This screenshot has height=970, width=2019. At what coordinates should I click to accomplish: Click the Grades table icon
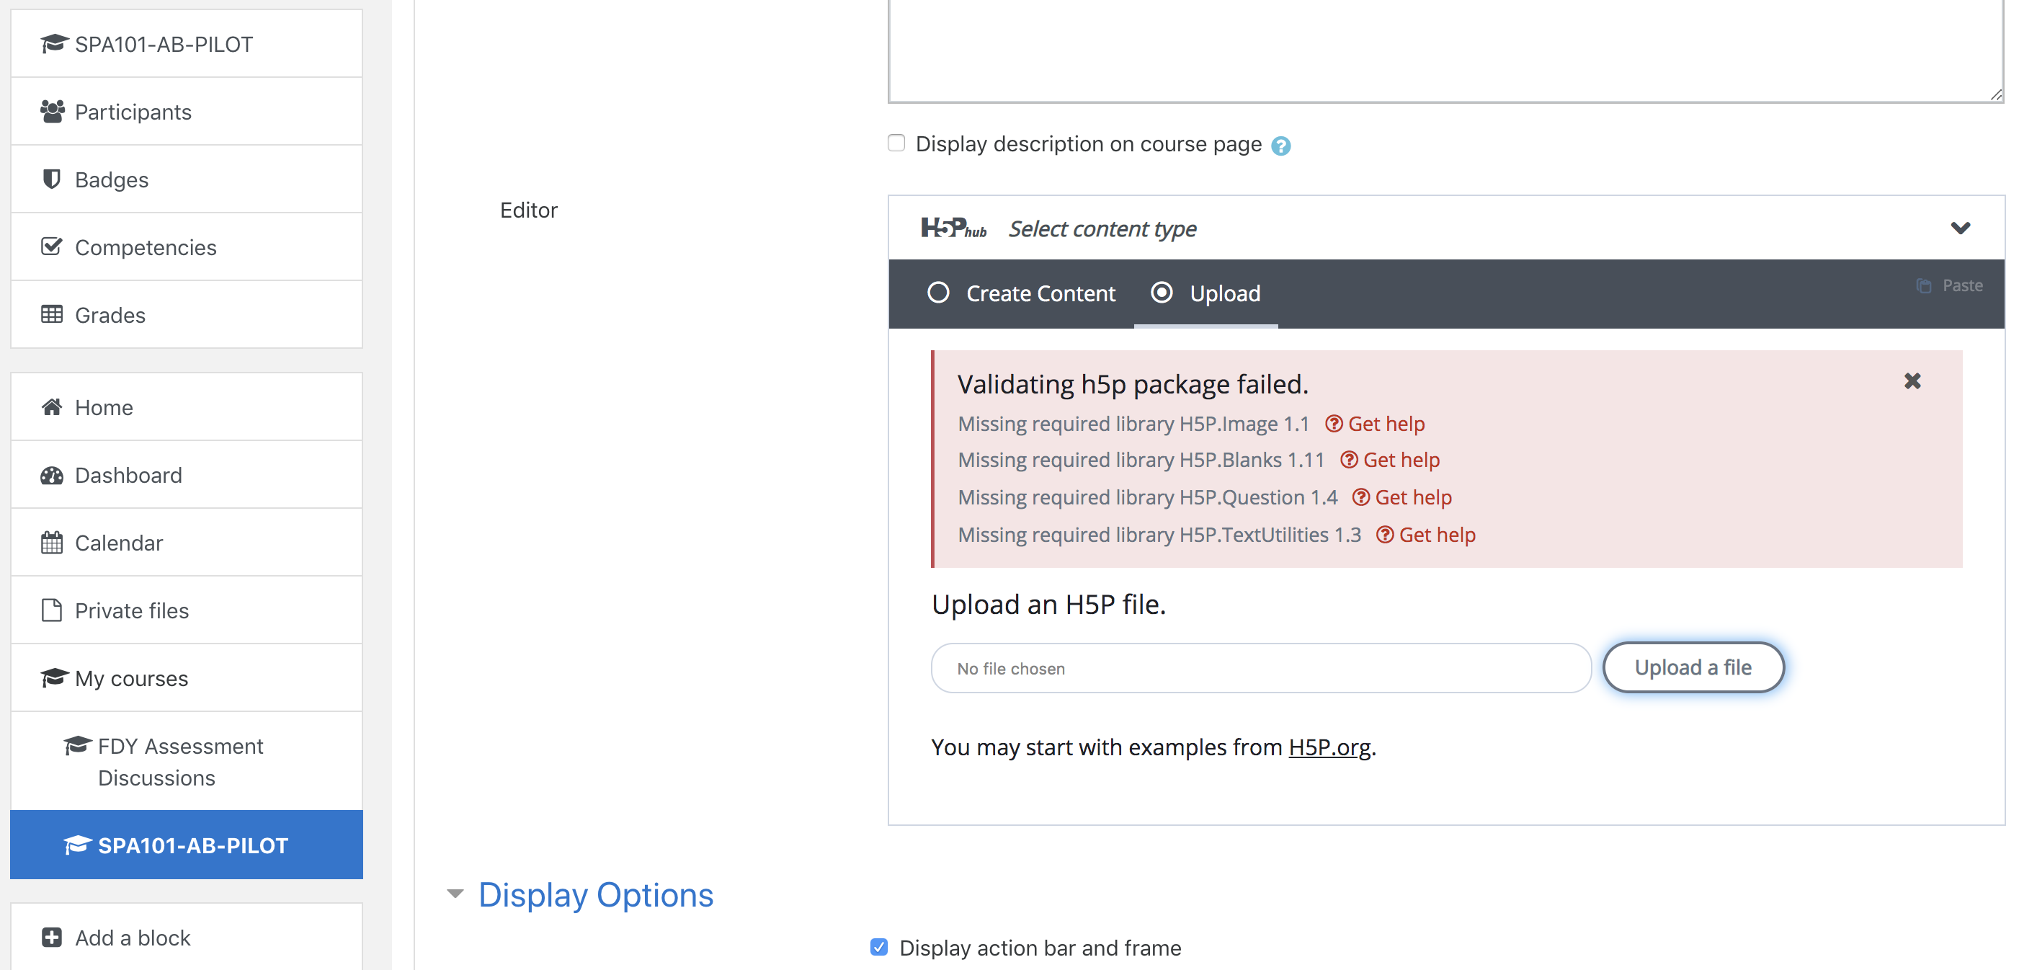point(52,314)
